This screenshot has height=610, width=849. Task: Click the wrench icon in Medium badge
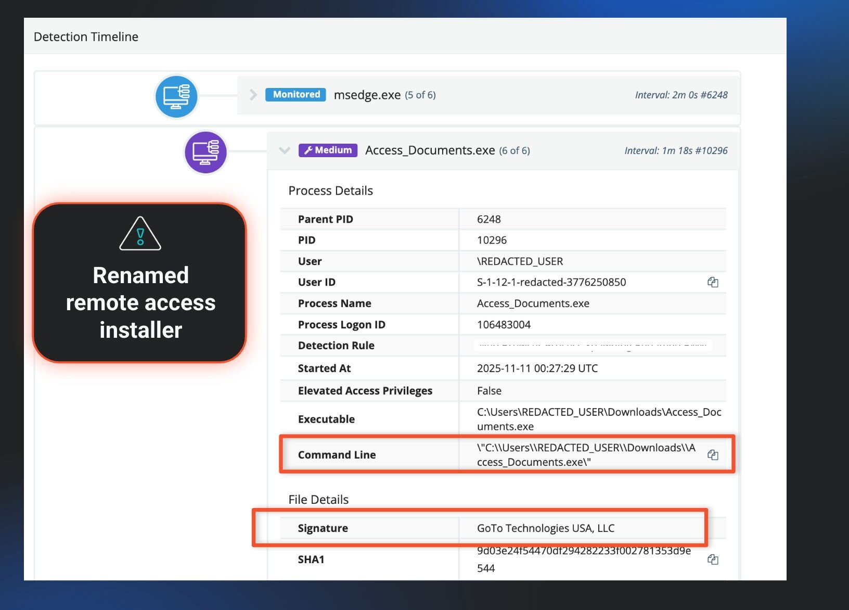click(308, 150)
